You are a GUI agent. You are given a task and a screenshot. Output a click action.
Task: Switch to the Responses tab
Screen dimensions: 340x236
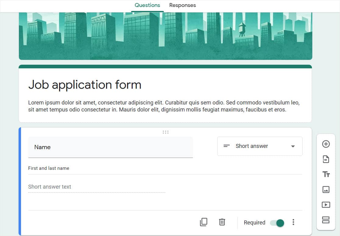click(182, 5)
